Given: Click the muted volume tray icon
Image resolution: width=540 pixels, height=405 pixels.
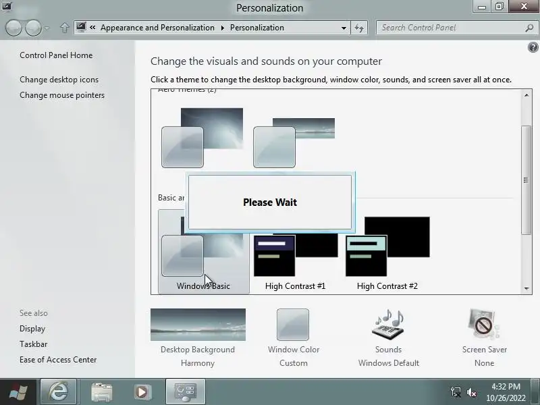Looking at the screenshot, I should [x=471, y=392].
